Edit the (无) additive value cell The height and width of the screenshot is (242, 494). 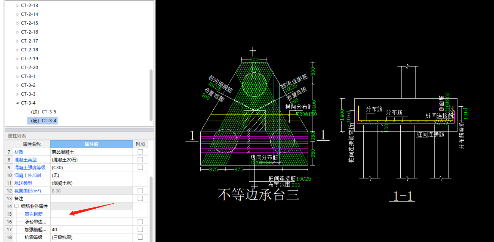(92, 175)
